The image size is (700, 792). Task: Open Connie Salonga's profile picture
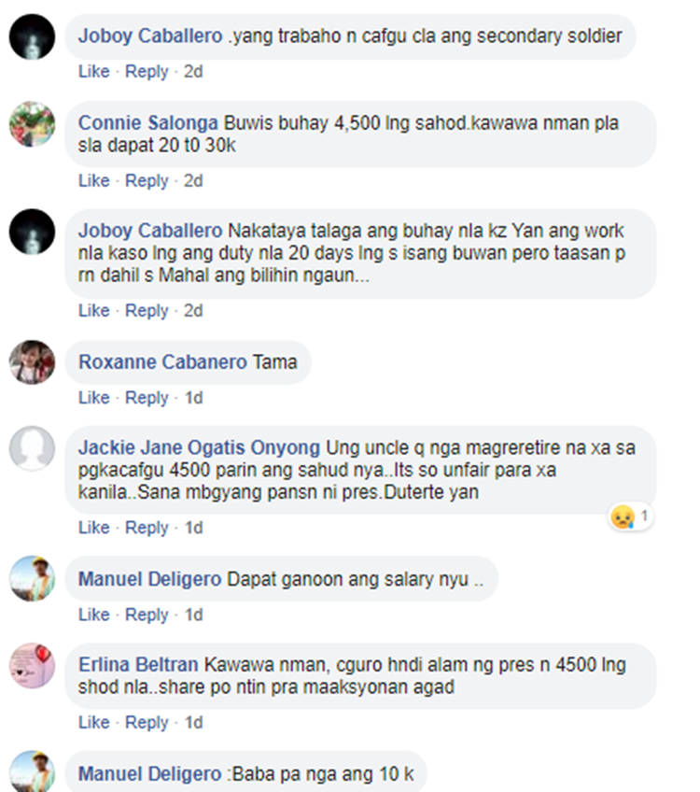pos(33,124)
